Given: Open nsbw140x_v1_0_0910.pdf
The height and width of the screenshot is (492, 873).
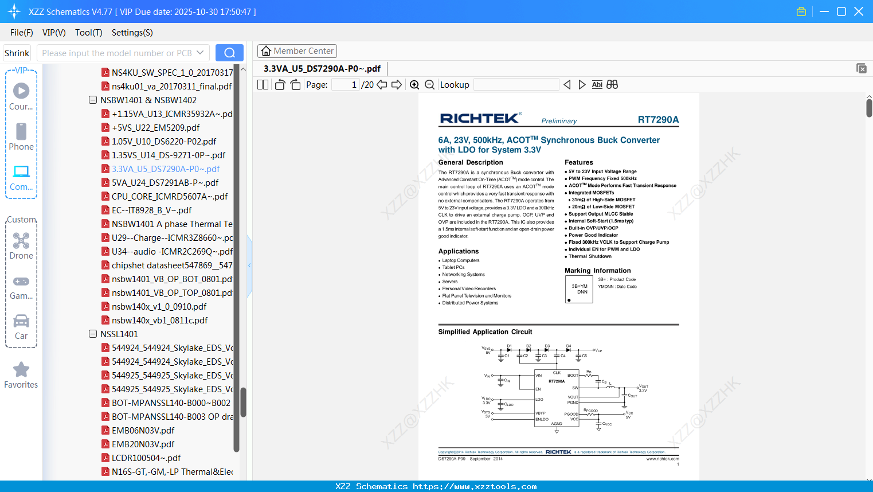Looking at the screenshot, I should (154, 306).
